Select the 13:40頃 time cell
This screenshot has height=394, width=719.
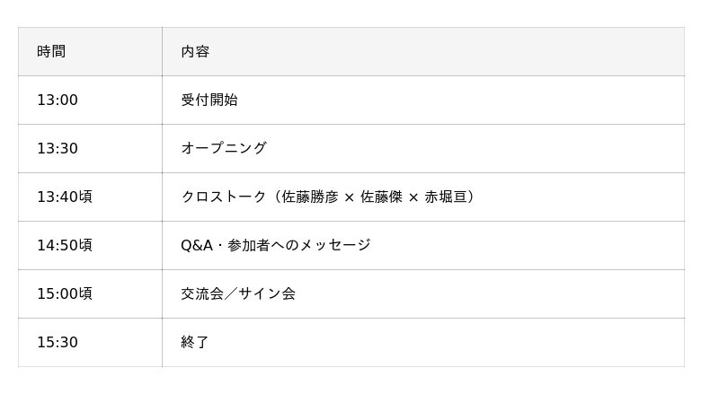65,197
